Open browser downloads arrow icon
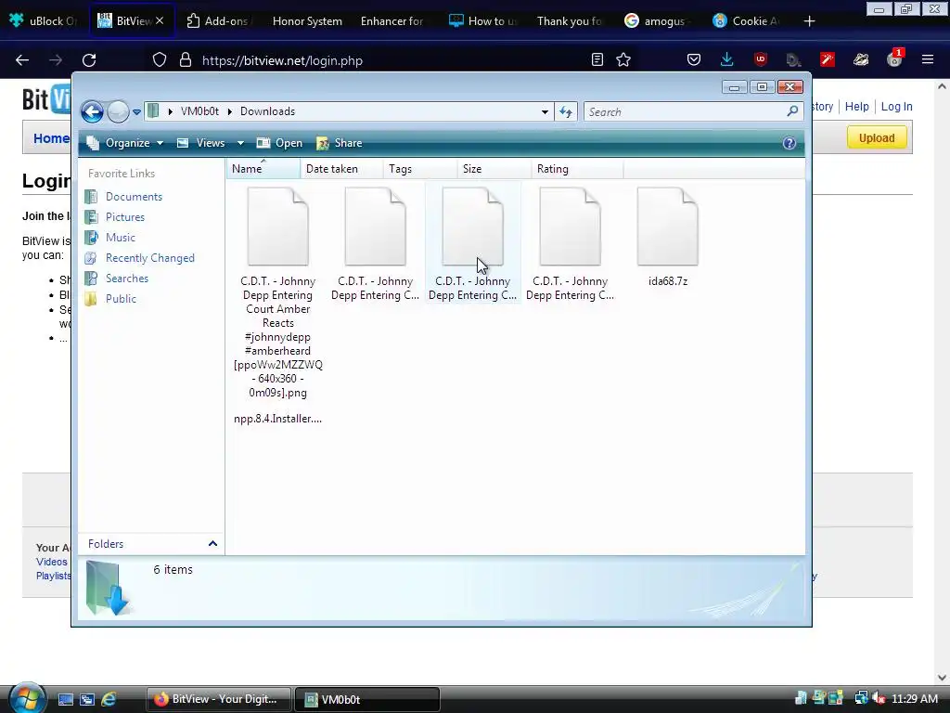Screen dimensions: 950x713 tap(727, 59)
